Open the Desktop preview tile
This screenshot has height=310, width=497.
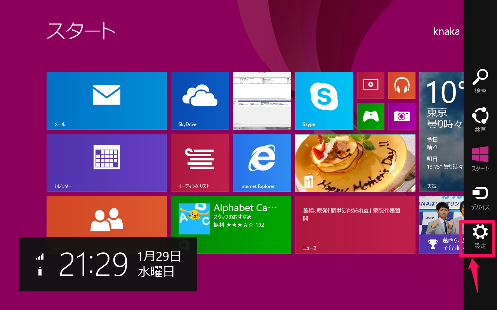click(262, 101)
